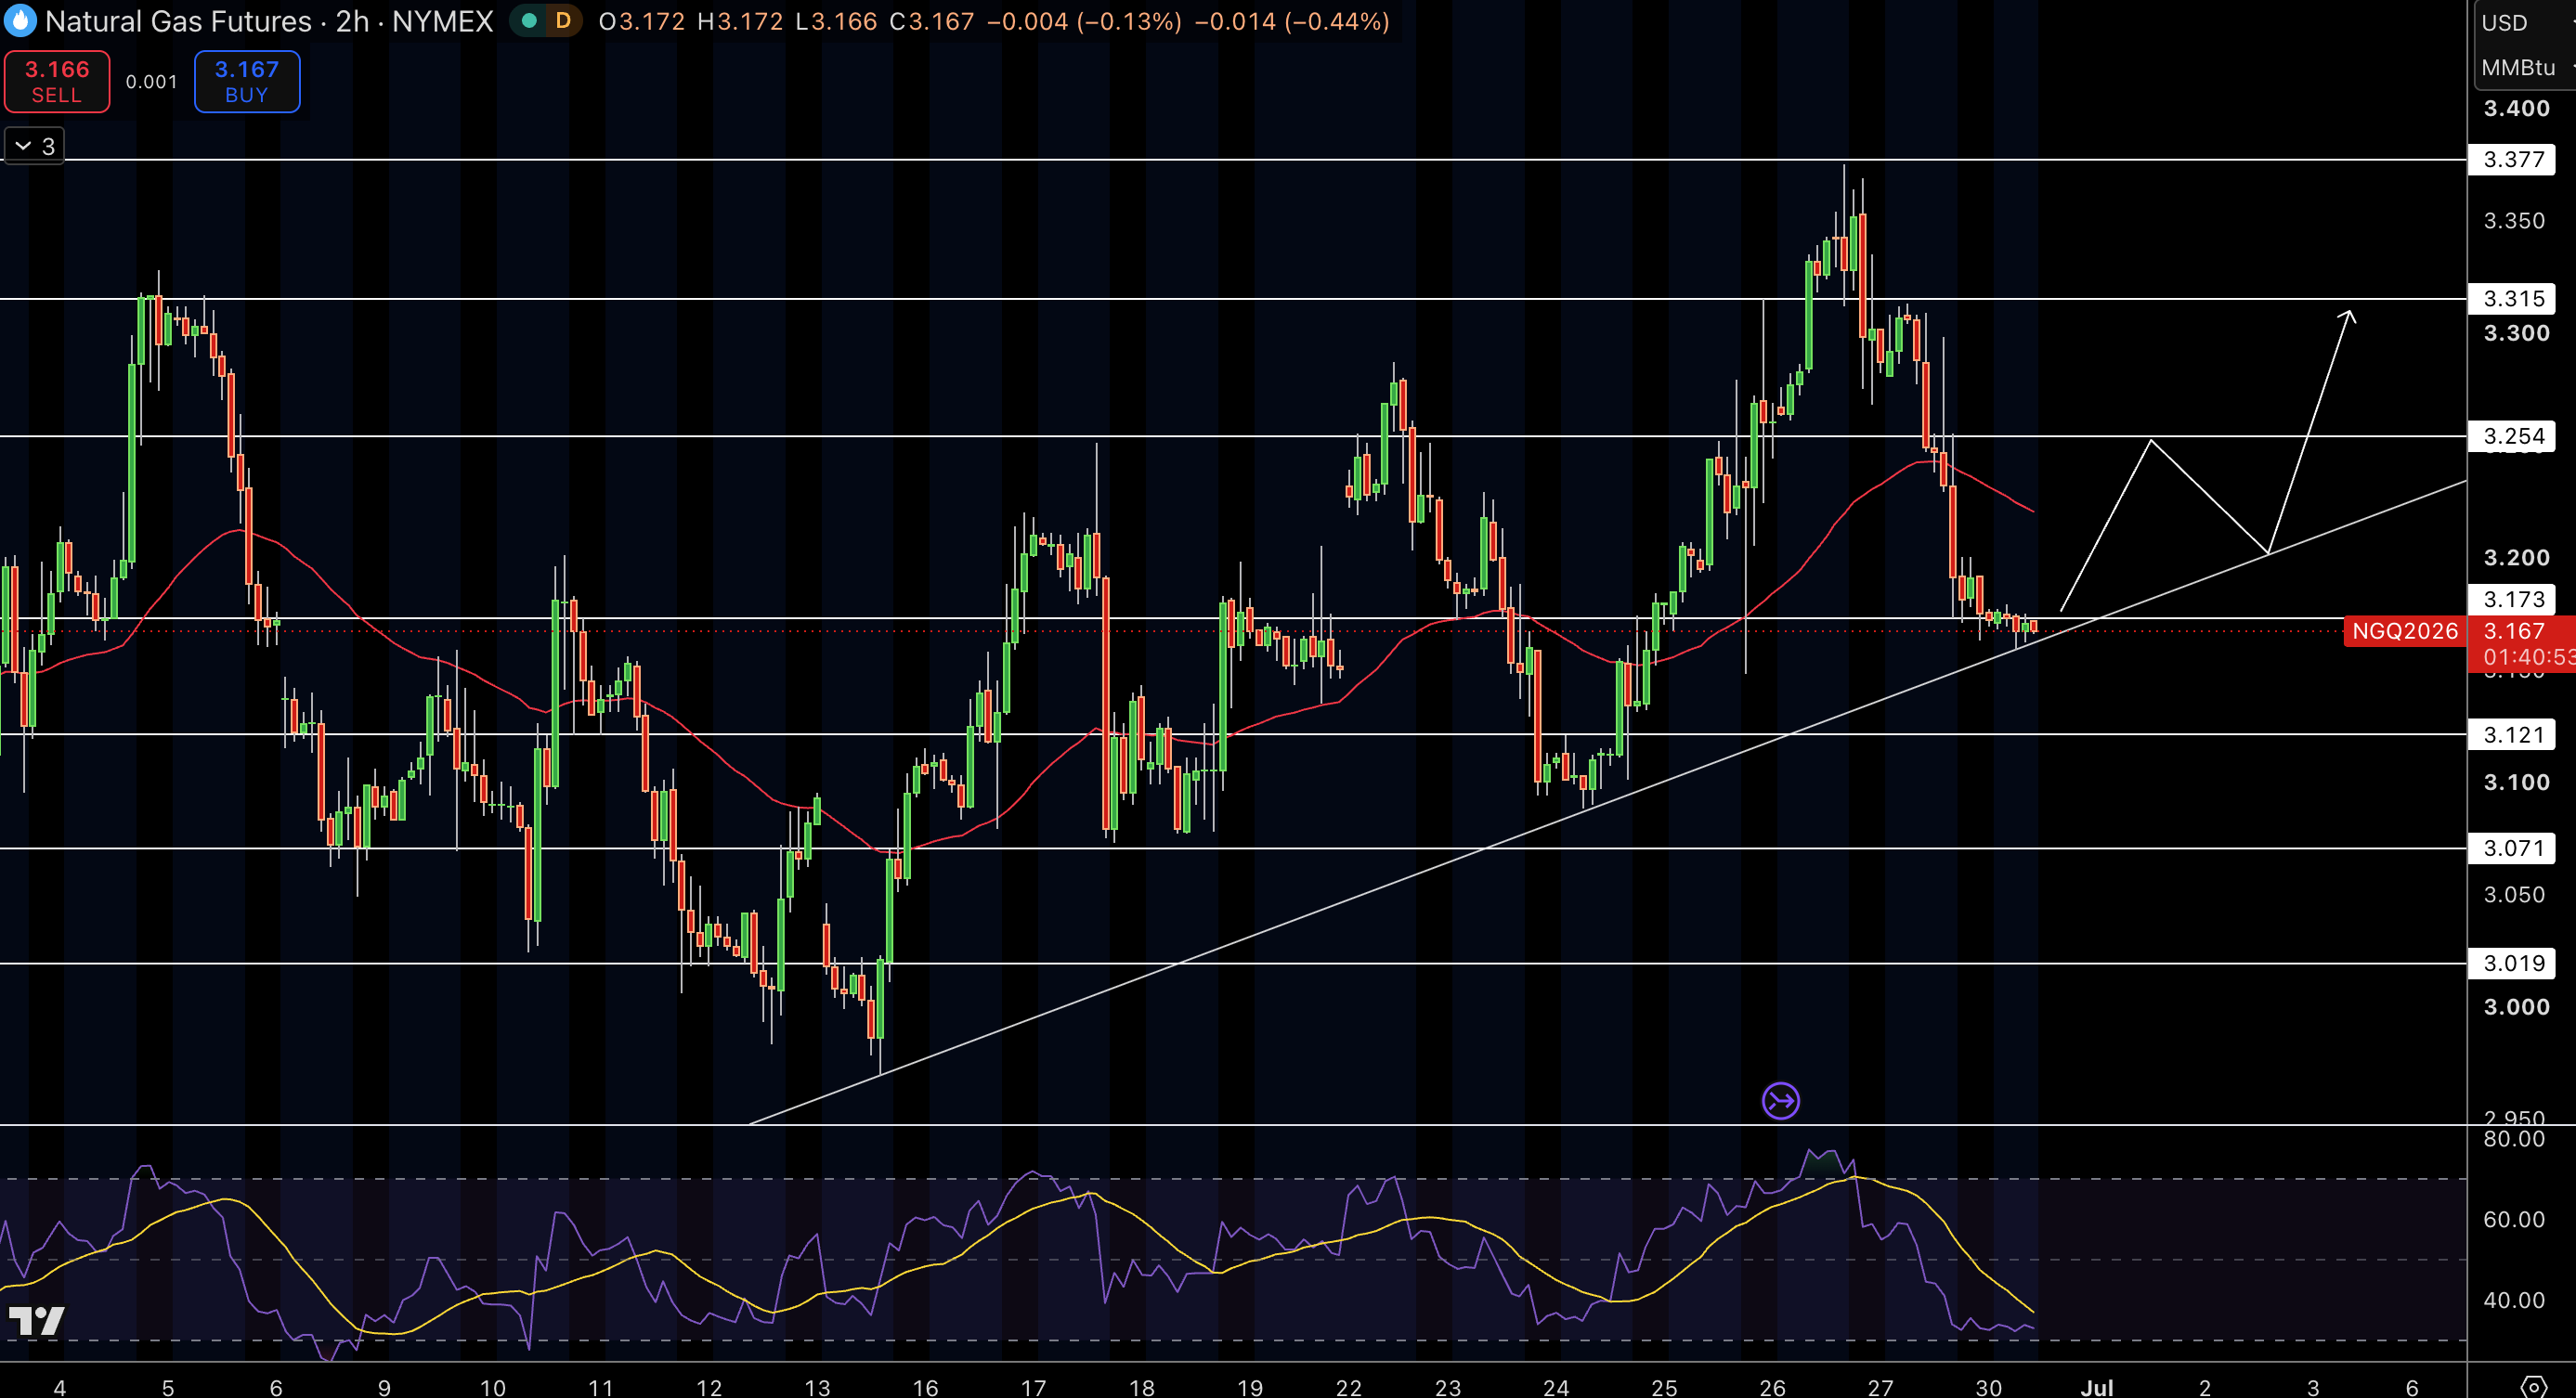
Task: Select the 3.315 horizontal line price label
Action: (2513, 299)
